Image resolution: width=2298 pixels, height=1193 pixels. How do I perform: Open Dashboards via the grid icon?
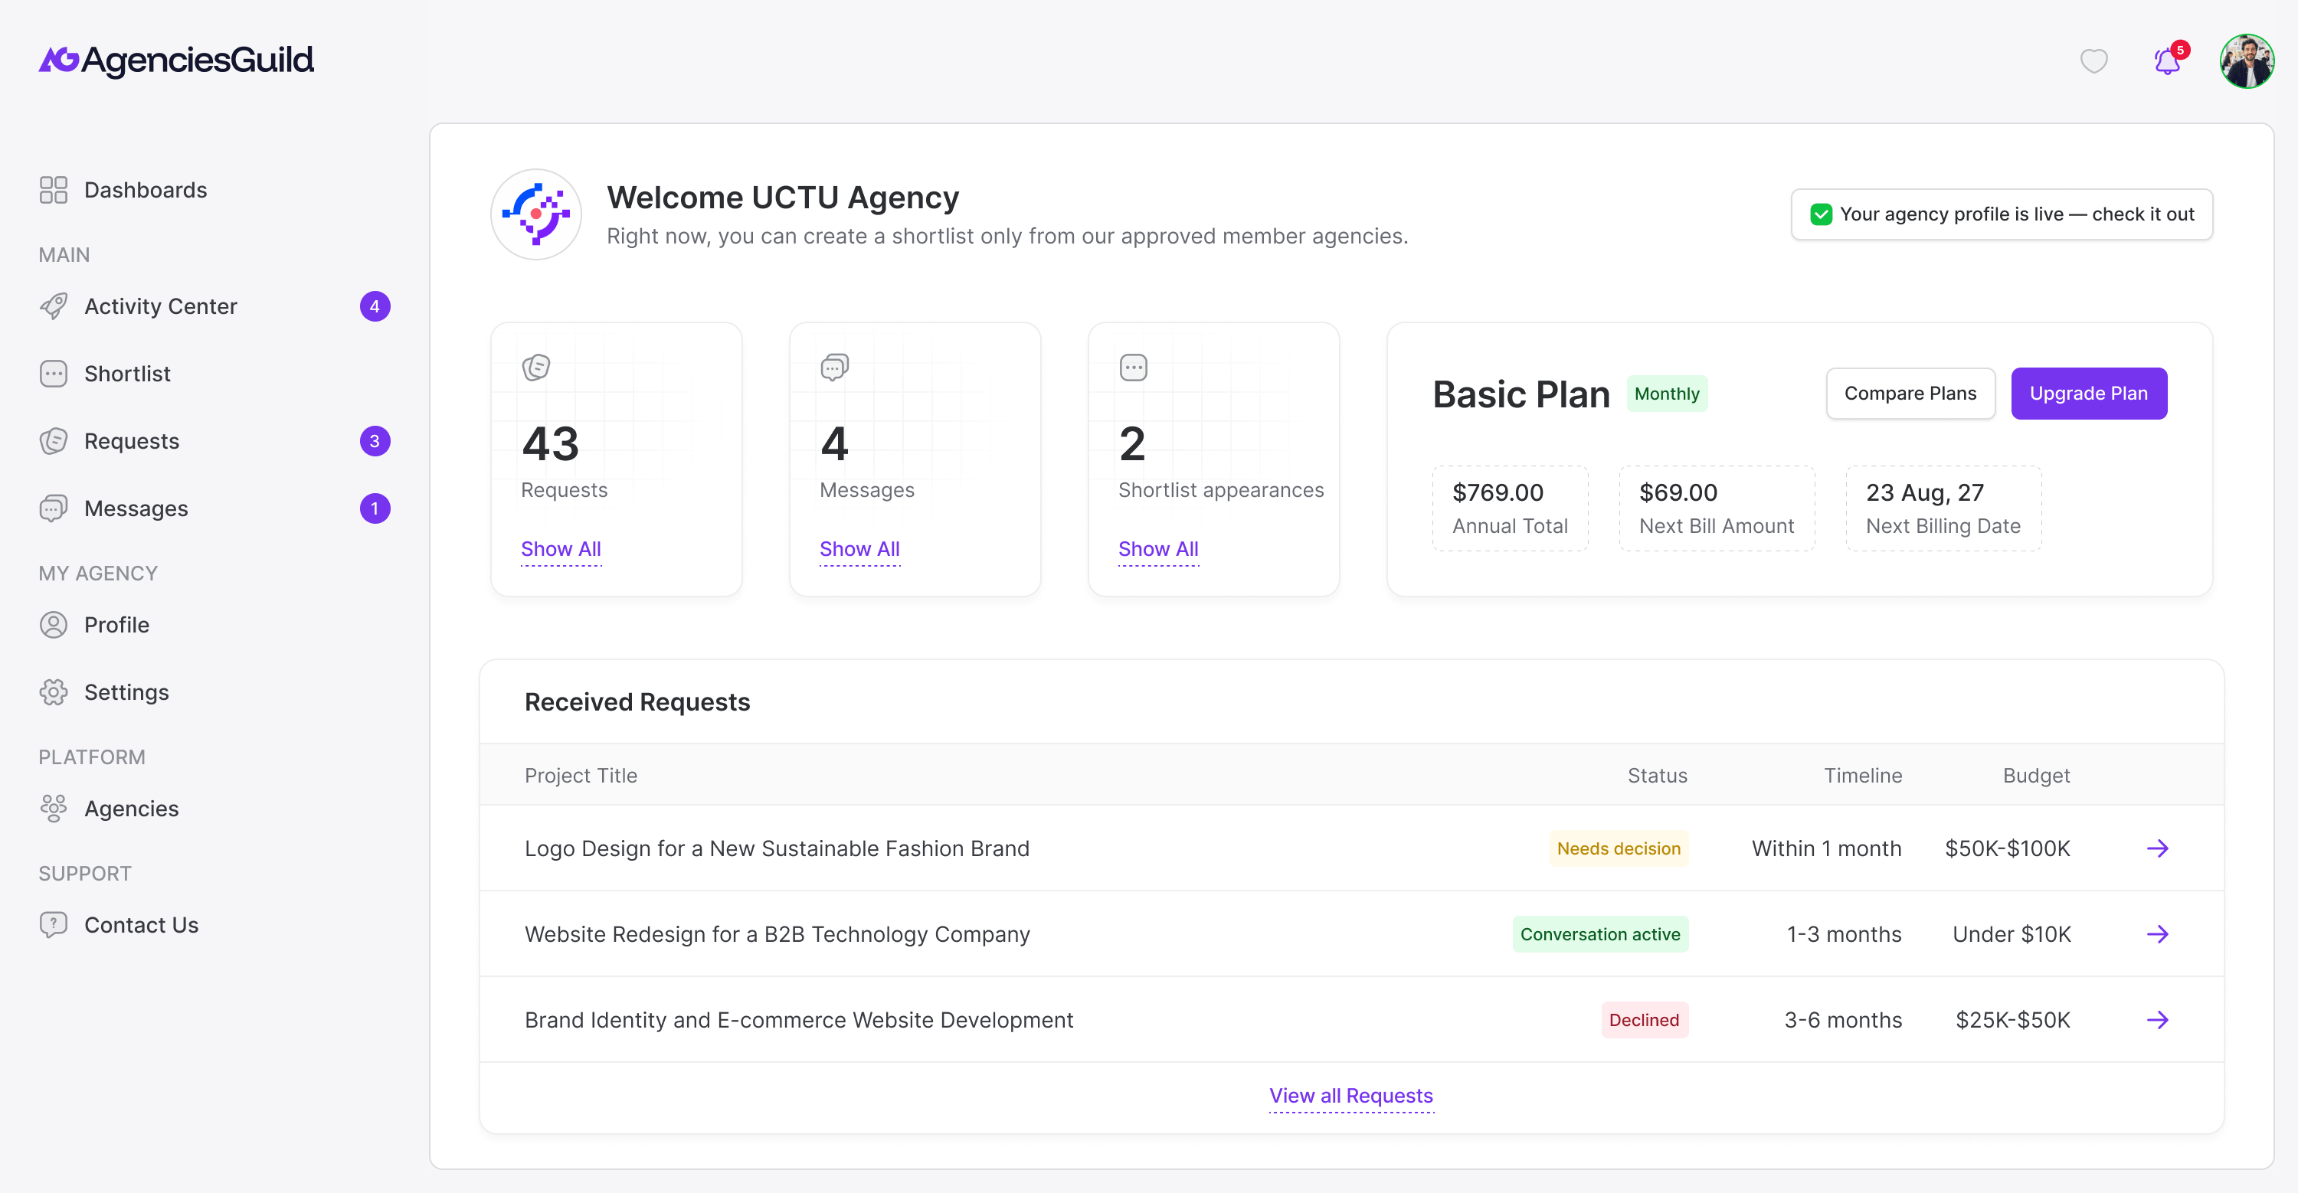click(x=53, y=190)
